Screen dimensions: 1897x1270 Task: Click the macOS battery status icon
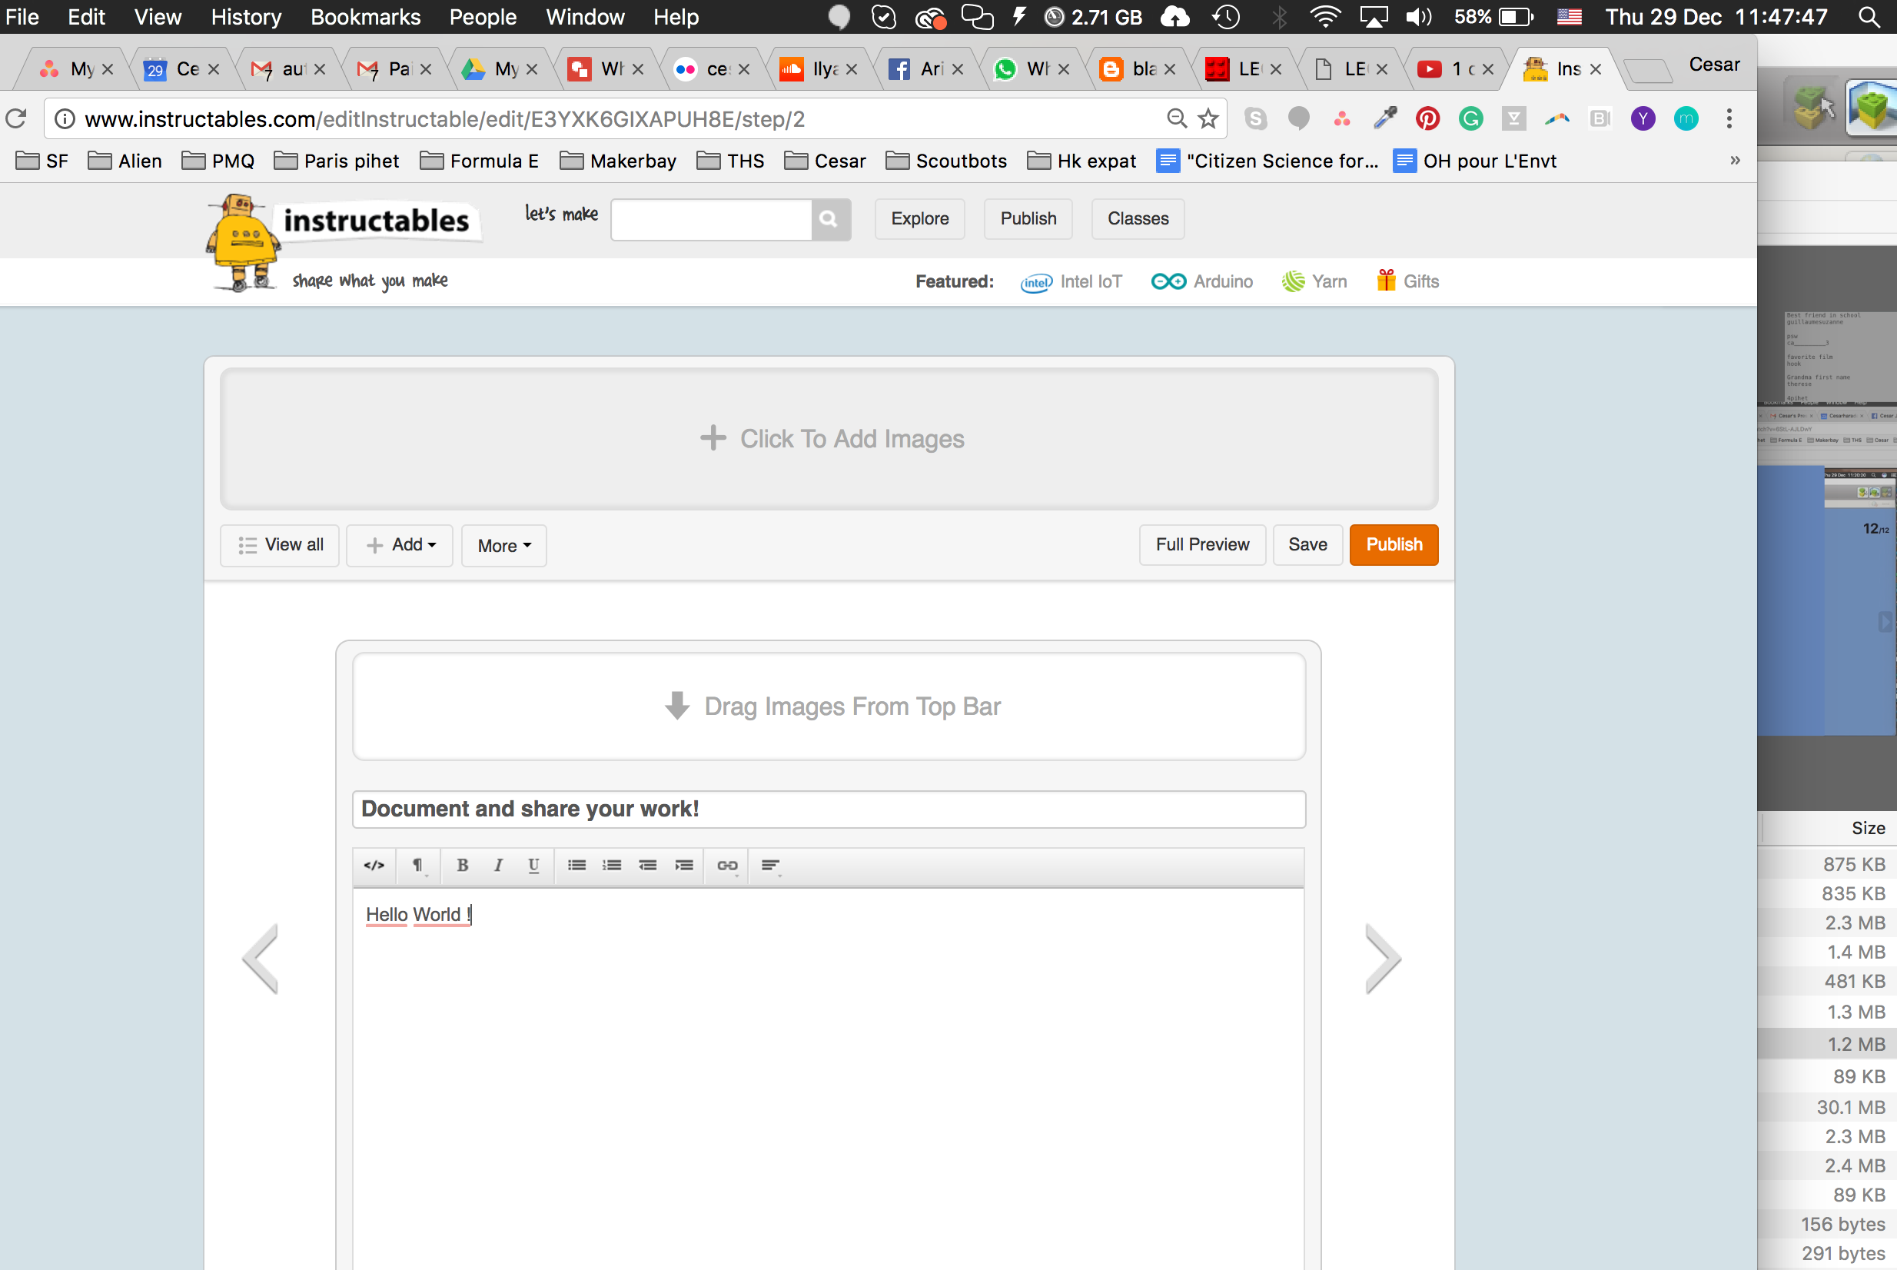1513,17
